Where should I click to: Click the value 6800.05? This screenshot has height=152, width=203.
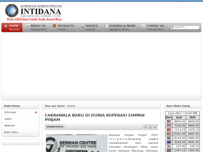[x=194, y=126]
